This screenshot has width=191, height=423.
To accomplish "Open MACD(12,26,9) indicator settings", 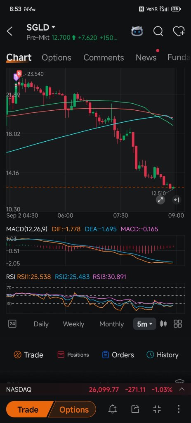I will coord(27,229).
